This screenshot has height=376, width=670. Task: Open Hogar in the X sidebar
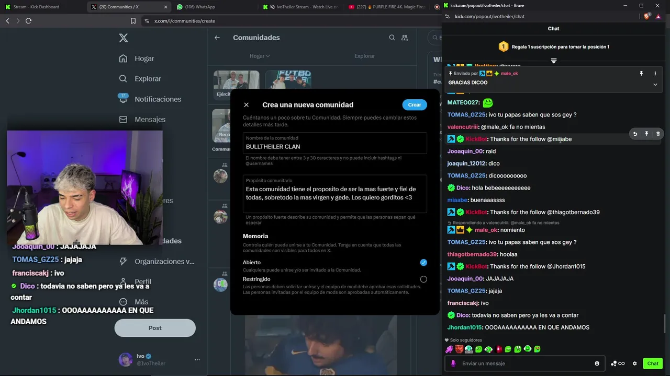click(x=137, y=58)
